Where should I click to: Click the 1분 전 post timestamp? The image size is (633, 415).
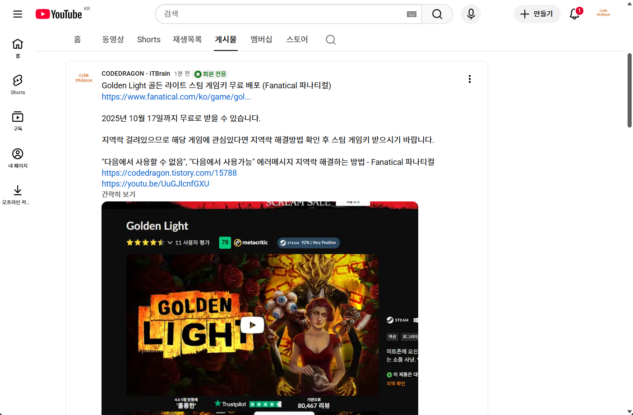click(x=182, y=73)
